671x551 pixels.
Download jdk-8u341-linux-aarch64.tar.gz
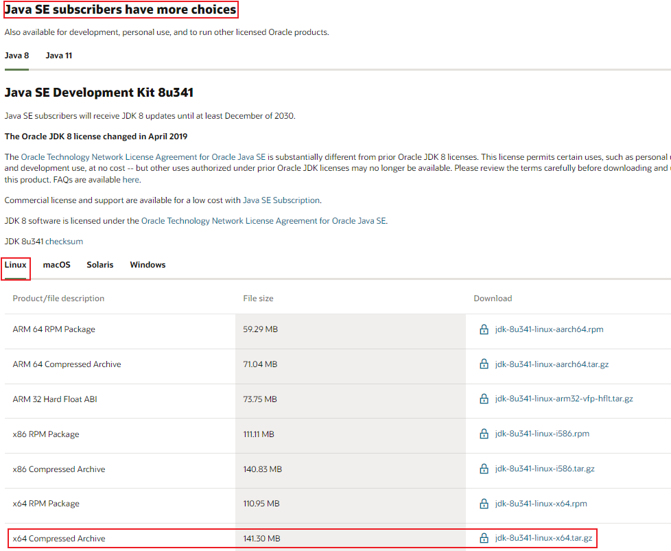click(x=552, y=364)
